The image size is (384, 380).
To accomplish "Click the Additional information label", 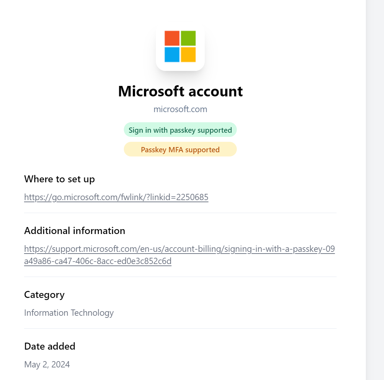I will click(75, 231).
